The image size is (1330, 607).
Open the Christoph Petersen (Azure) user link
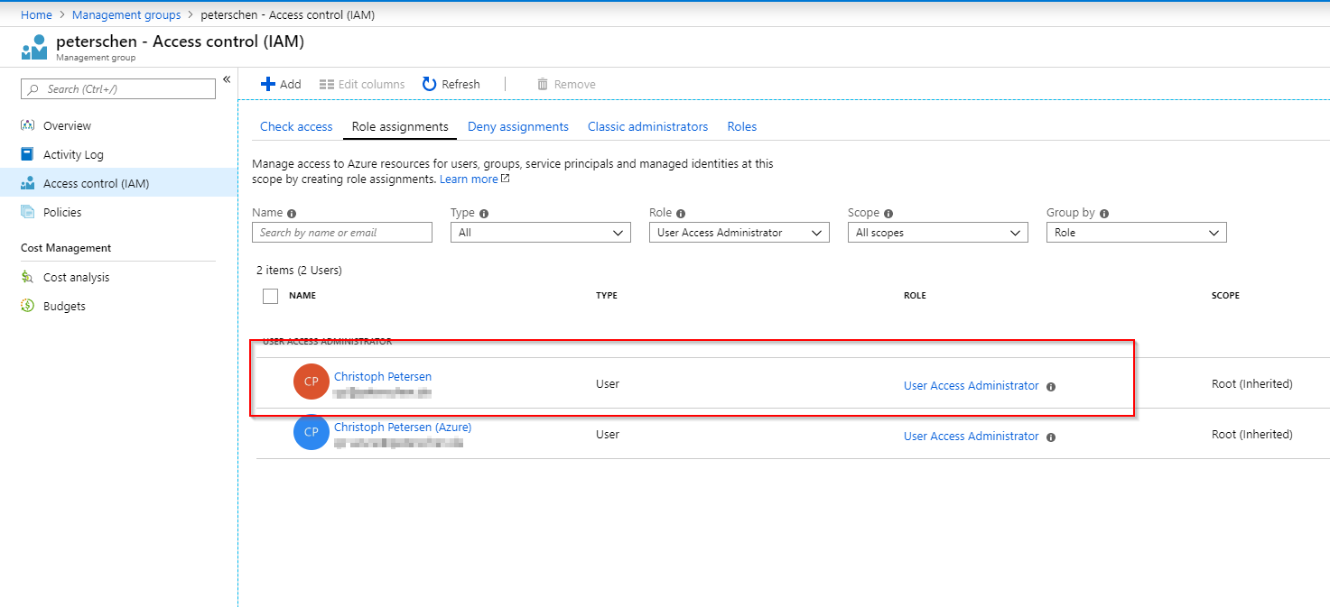403,427
